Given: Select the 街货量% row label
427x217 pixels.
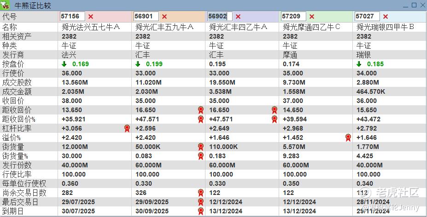Looking at the screenshot, I should (15, 156).
